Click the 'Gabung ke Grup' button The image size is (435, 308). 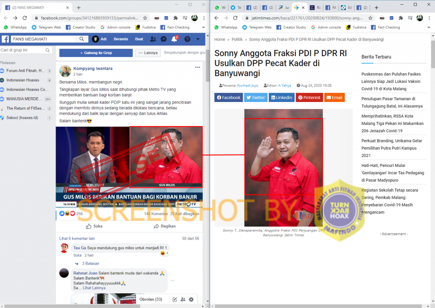point(96,53)
